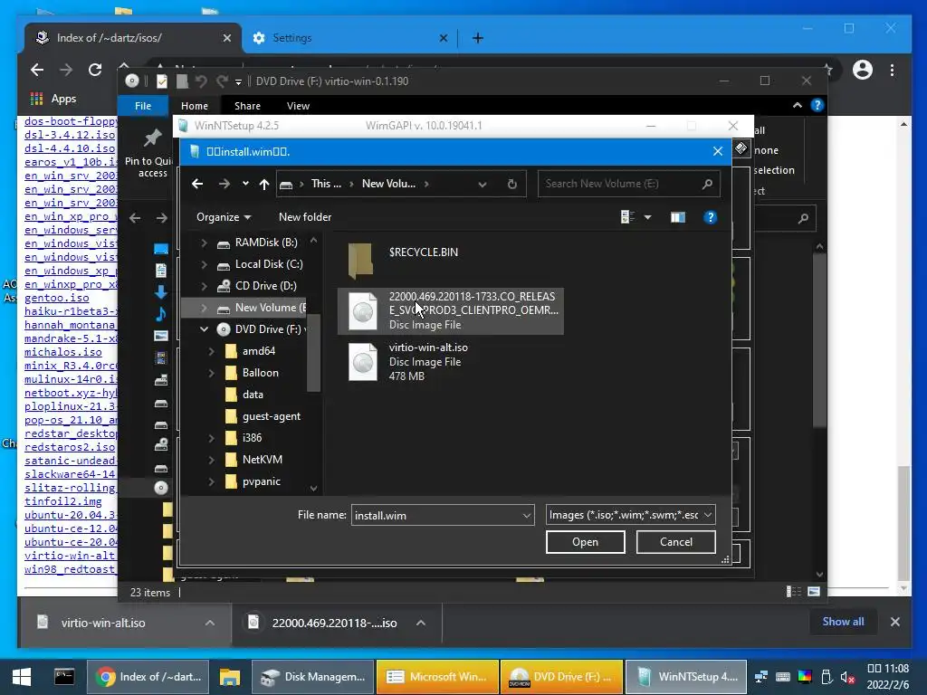Open a new Chrome tab

[x=478, y=38]
